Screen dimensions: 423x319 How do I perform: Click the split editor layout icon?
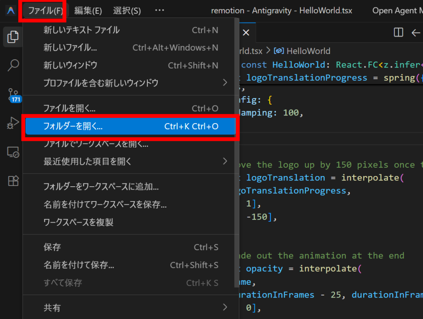398,33
